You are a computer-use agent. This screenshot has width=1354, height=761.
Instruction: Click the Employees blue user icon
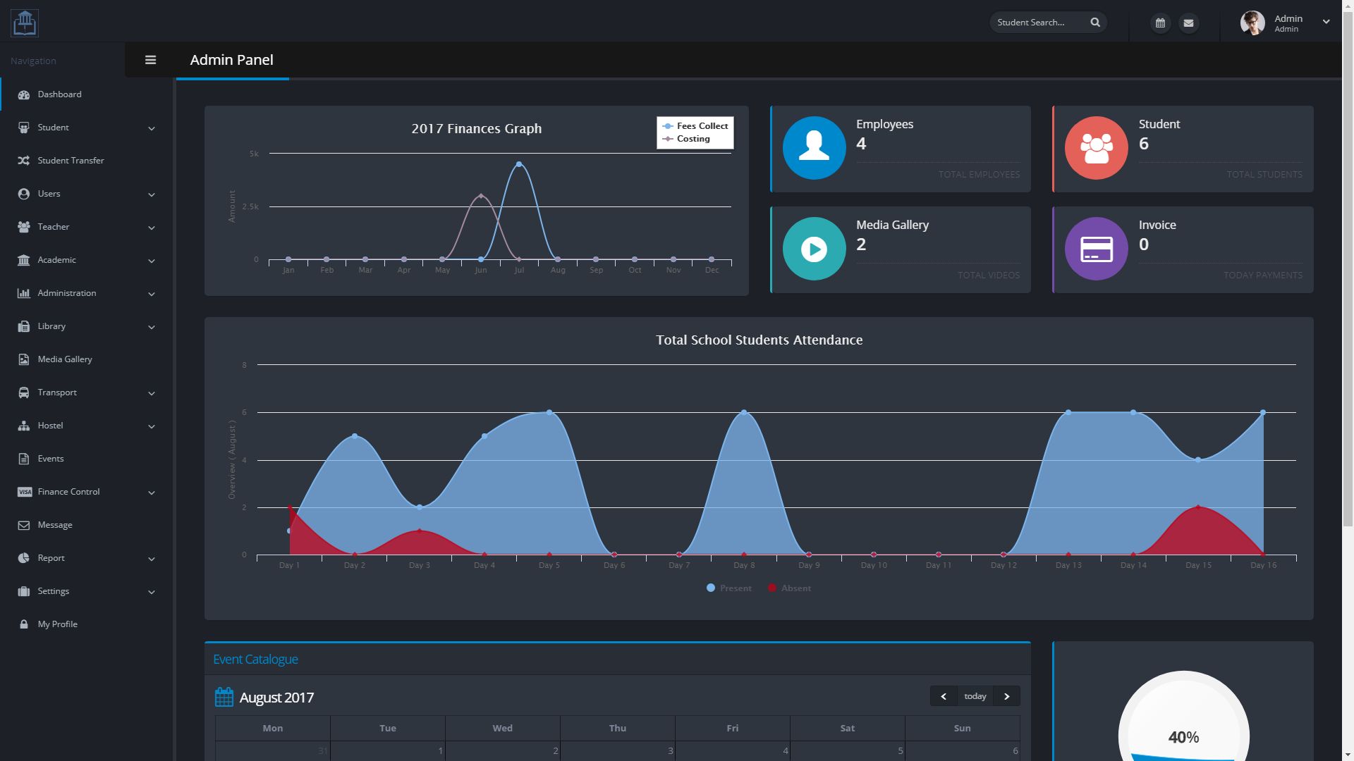pos(814,148)
